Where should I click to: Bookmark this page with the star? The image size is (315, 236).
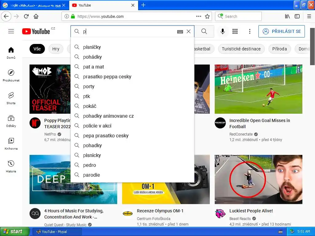207,17
